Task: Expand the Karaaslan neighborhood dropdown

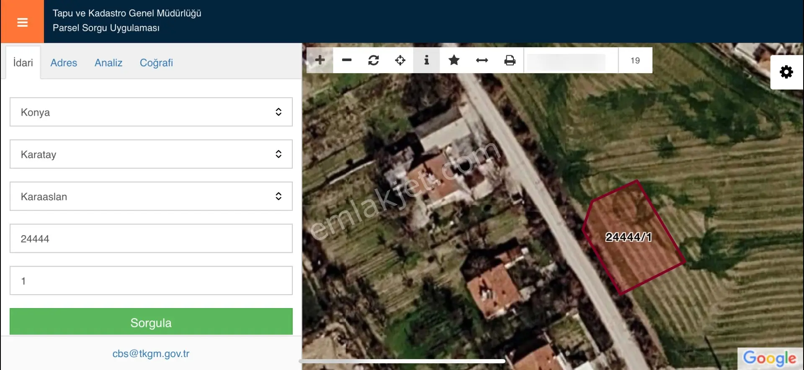Action: pos(151,196)
